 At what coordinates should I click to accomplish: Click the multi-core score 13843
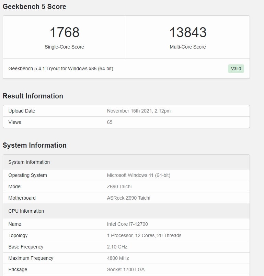(x=188, y=32)
